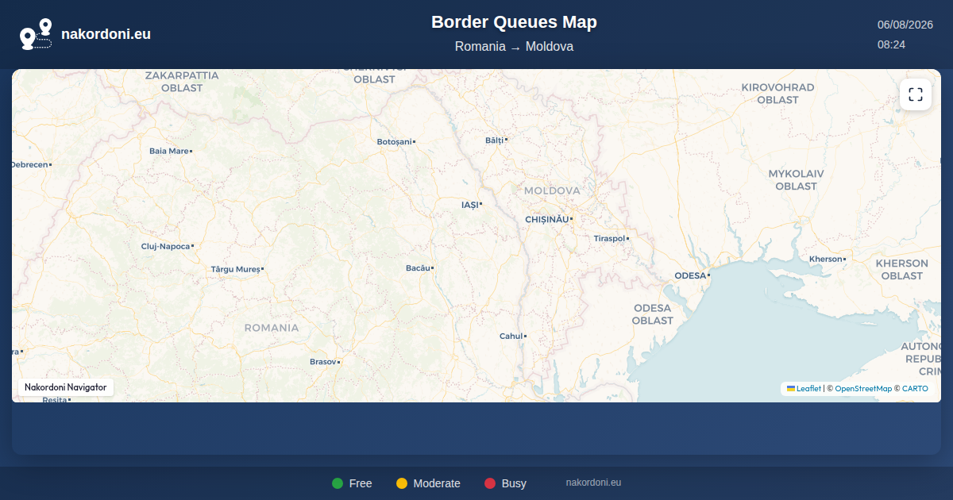
Task: Click the Botoșani city label
Action: point(394,142)
